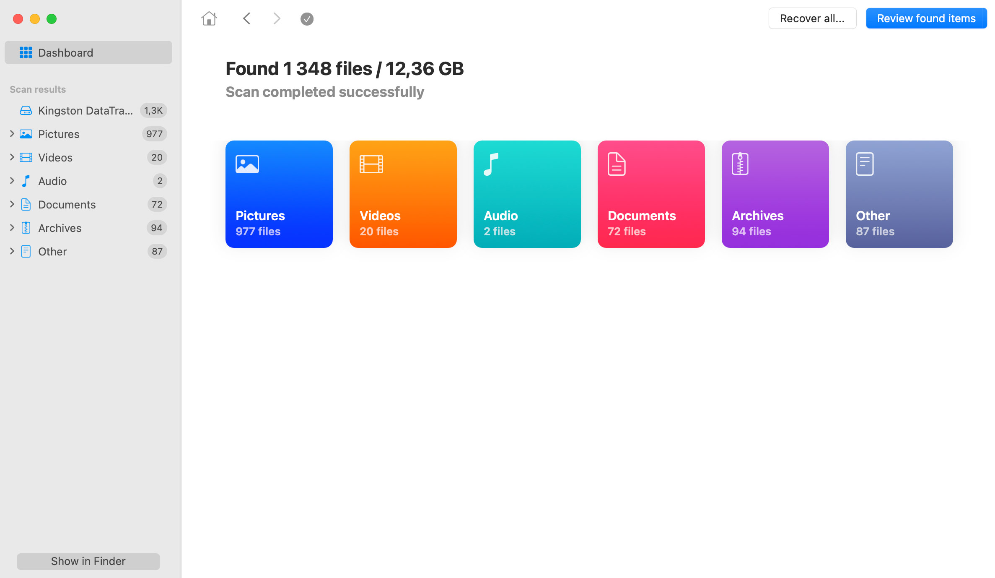Click the Videos category icon

(371, 163)
